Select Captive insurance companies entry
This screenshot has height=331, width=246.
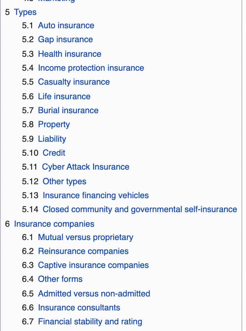click(93, 265)
